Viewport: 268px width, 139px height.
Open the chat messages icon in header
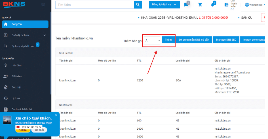point(186,5)
